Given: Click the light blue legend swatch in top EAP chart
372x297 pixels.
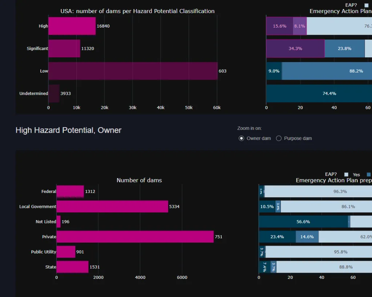Looking at the screenshot, I should (366, 5).
